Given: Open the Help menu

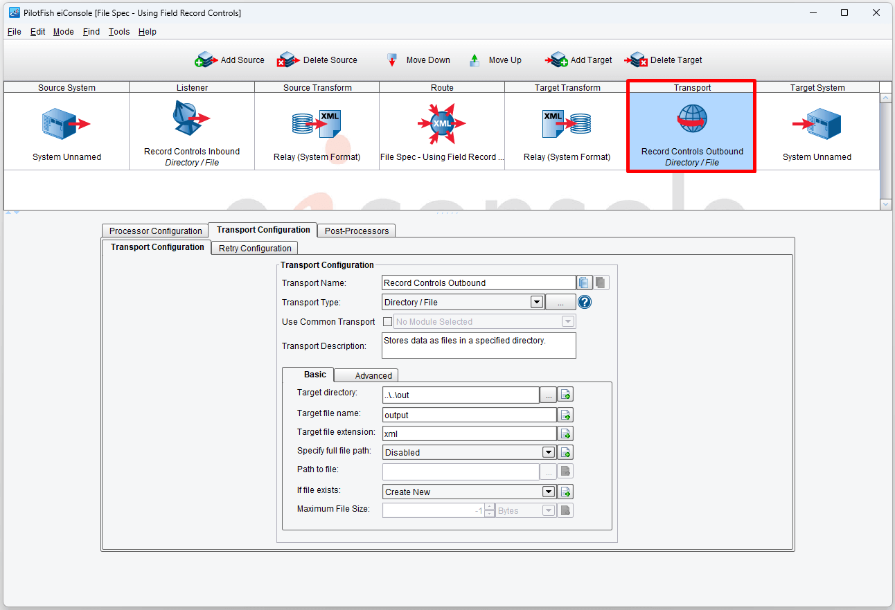Looking at the screenshot, I should pos(147,32).
